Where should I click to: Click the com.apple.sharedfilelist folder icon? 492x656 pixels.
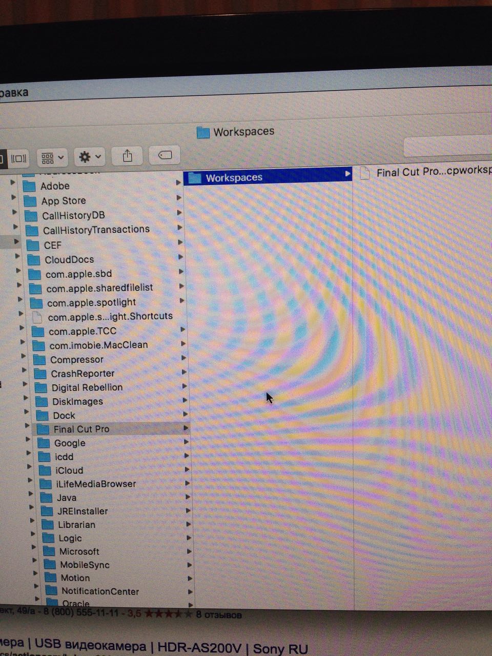click(36, 289)
